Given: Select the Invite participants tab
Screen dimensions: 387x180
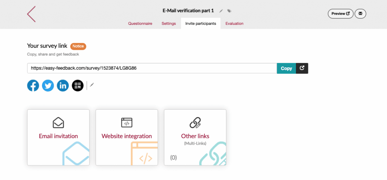Looking at the screenshot, I should (x=201, y=24).
